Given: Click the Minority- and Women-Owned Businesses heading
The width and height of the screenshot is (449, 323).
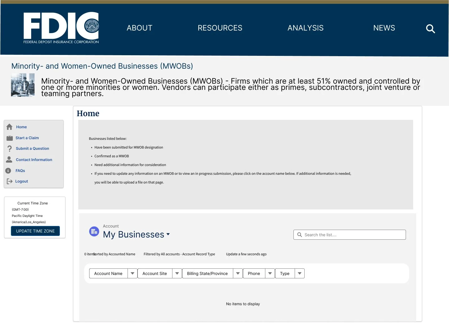Looking at the screenshot, I should (102, 66).
